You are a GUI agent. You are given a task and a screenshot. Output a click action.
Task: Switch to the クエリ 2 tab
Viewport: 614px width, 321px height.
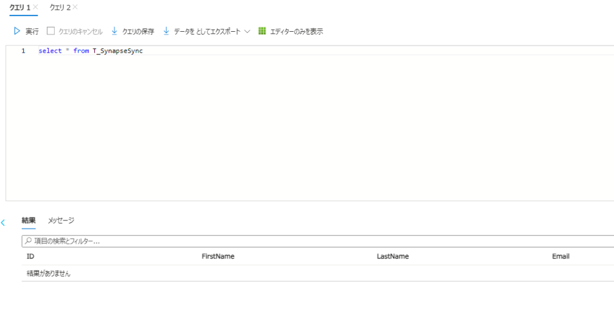coord(60,7)
